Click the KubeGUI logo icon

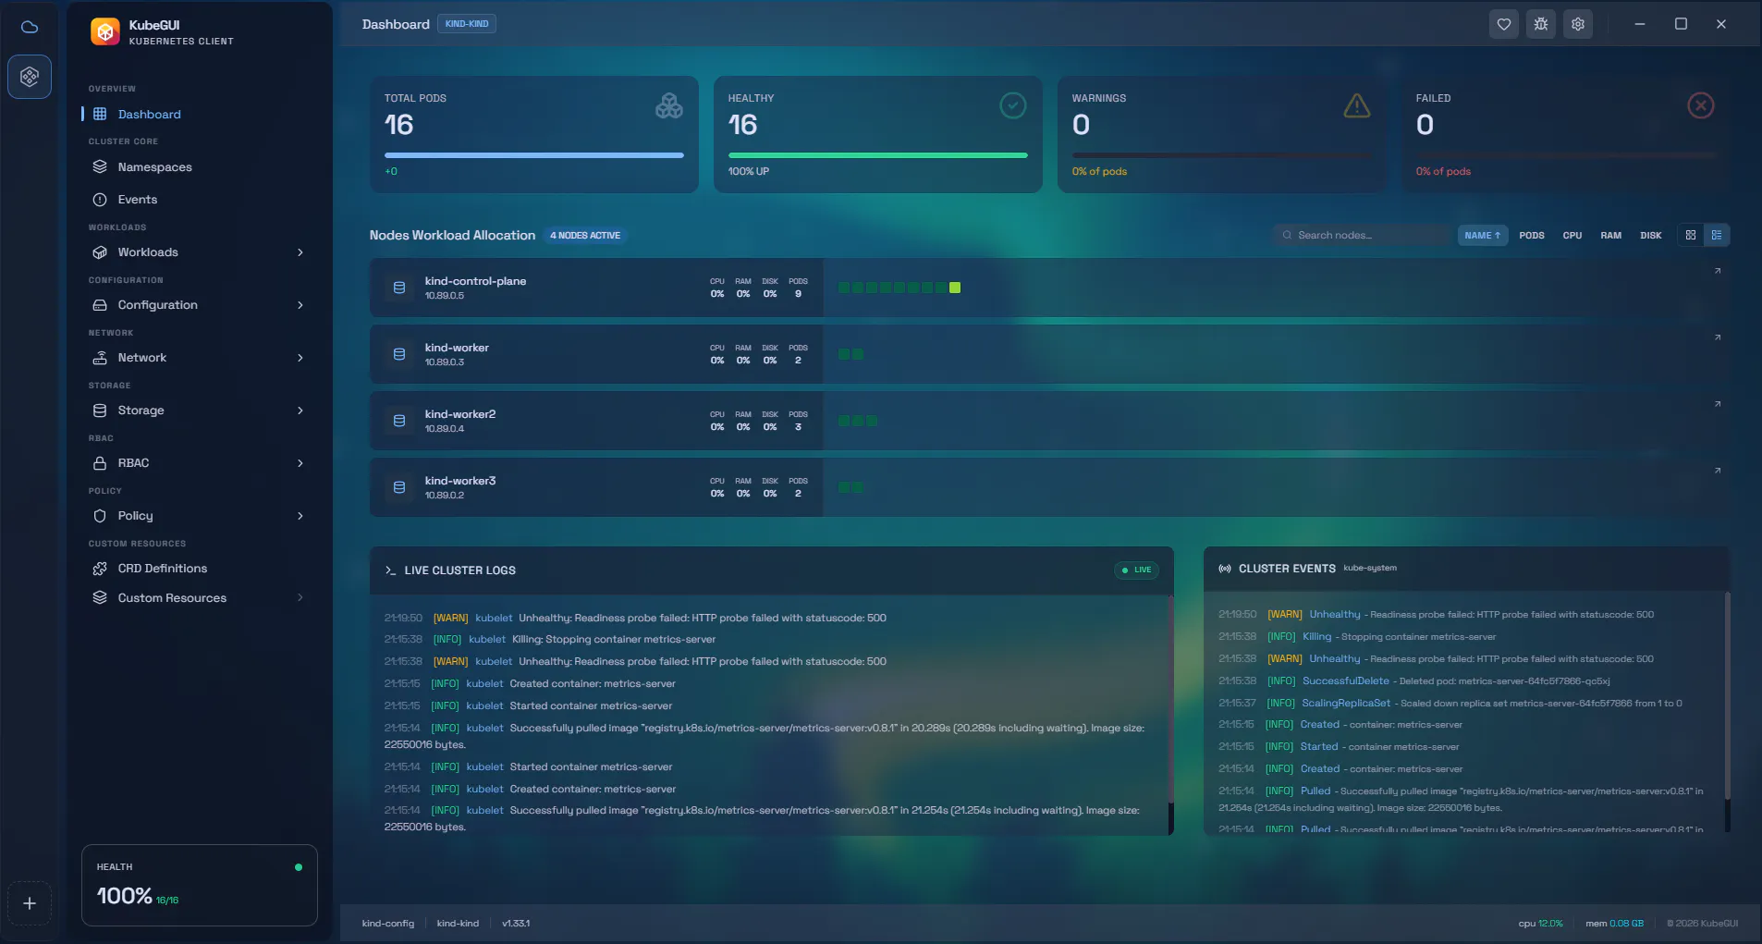(x=105, y=32)
